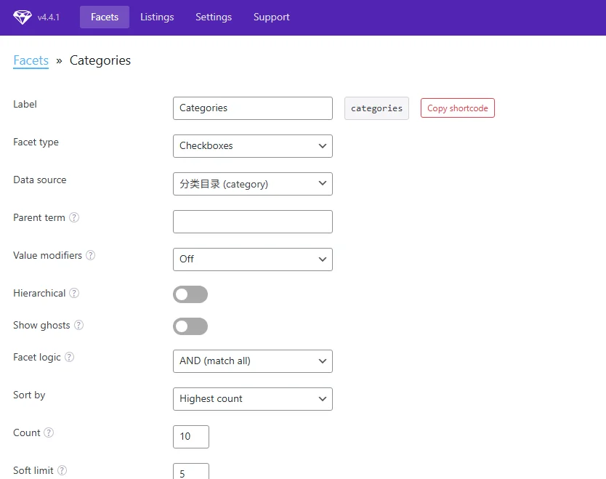Image resolution: width=606 pixels, height=479 pixels.
Task: Click the Soft limit help icon
Action: point(62,470)
